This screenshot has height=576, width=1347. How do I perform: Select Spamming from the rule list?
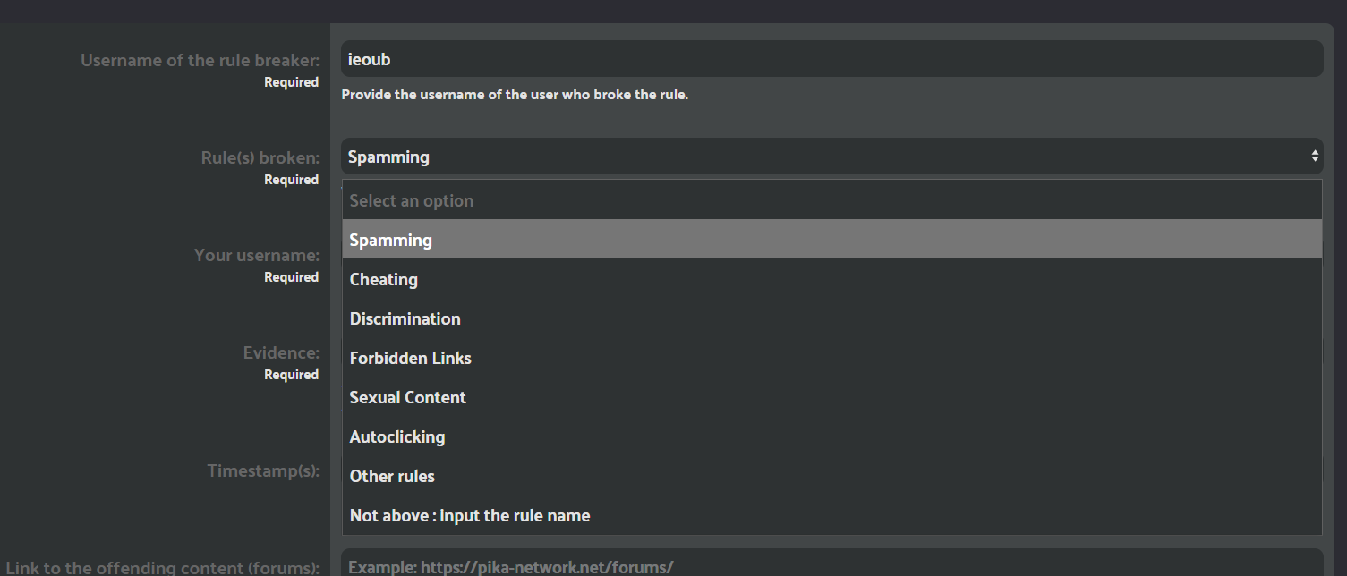click(x=831, y=241)
